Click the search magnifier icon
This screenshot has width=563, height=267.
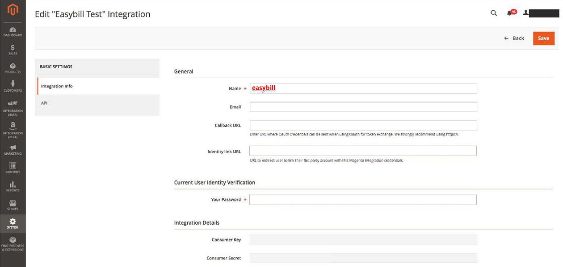click(494, 13)
